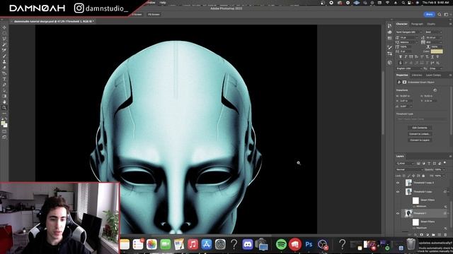453x254 pixels.
Task: Click the create new group folder icon
Action: coord(434,235)
